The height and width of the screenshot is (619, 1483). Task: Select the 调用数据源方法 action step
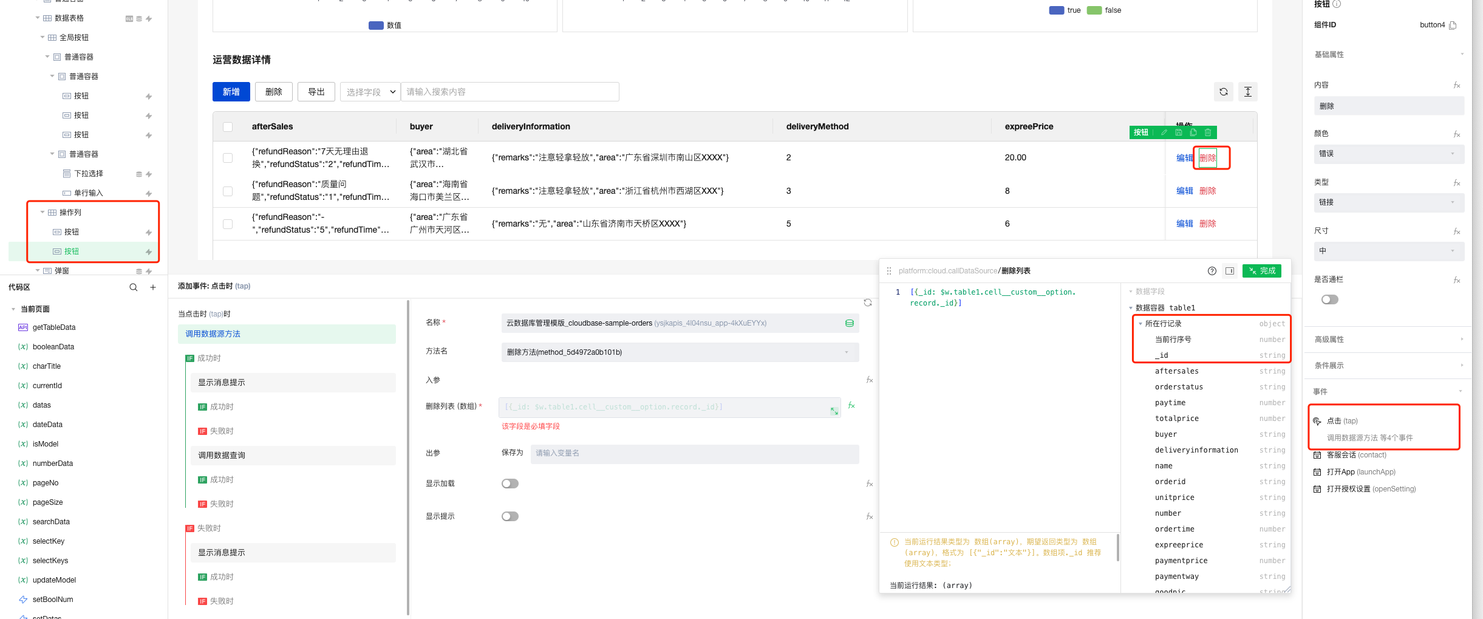click(x=287, y=334)
